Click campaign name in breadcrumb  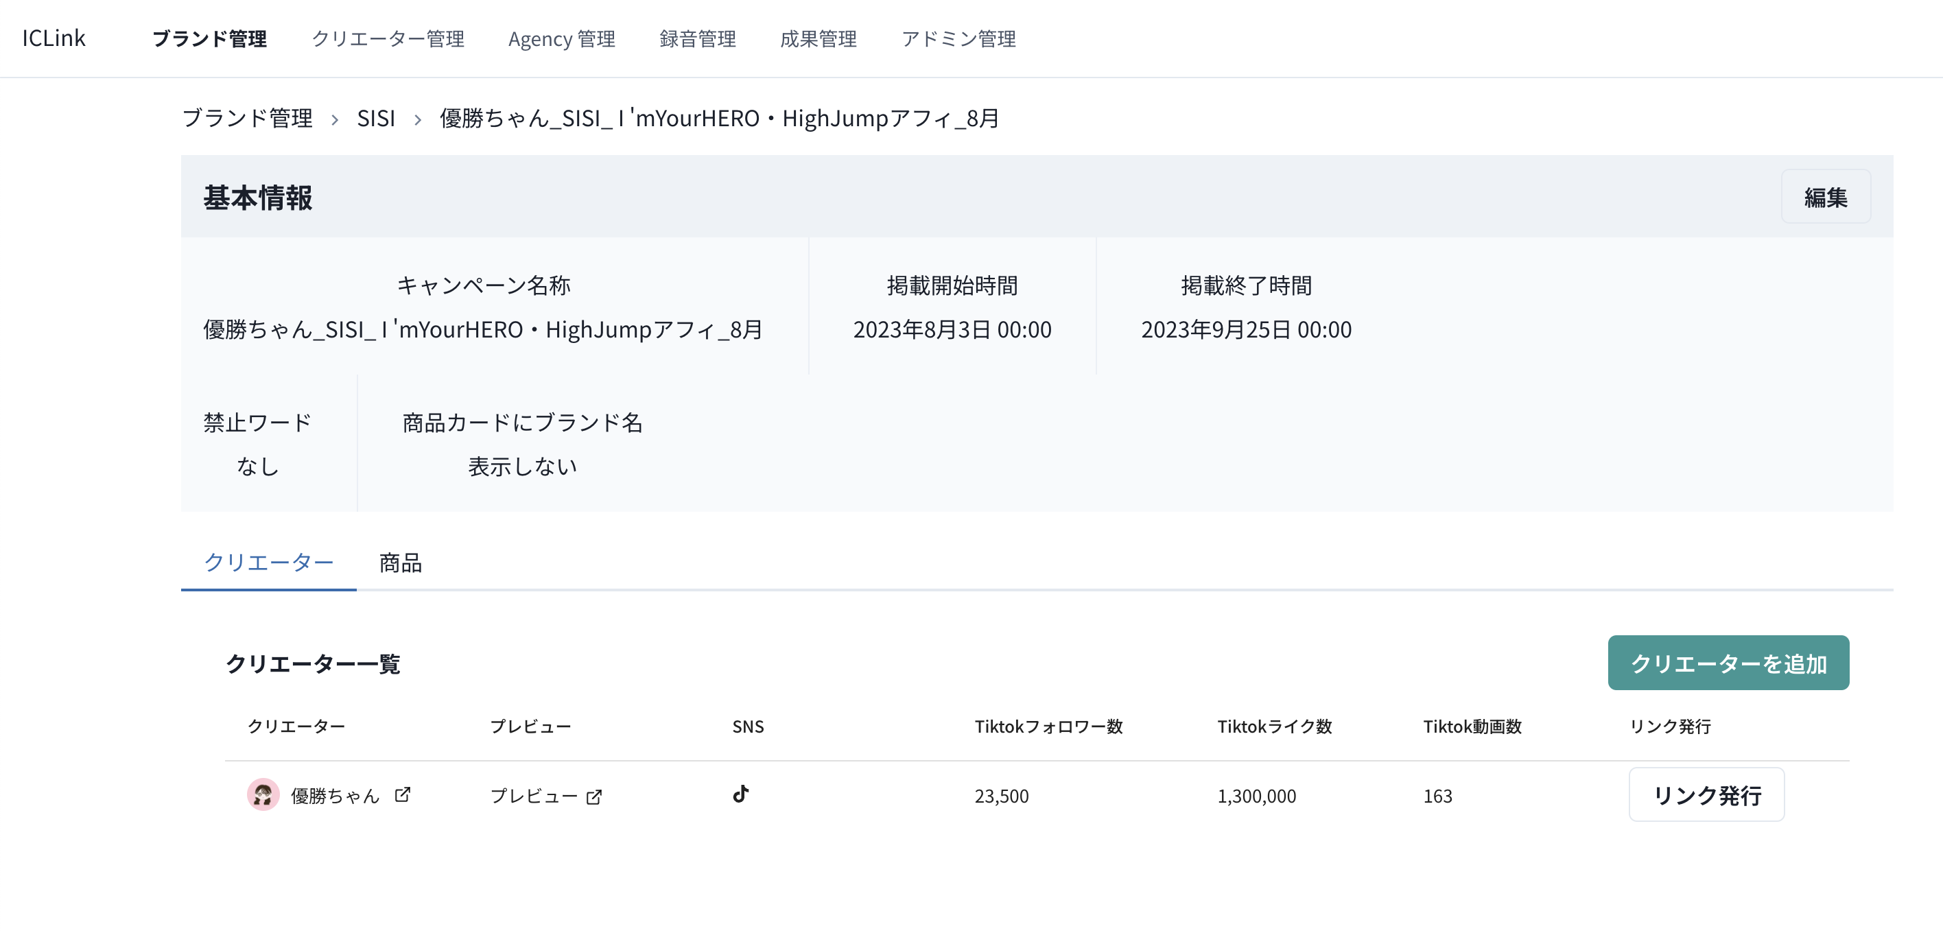[x=720, y=119]
